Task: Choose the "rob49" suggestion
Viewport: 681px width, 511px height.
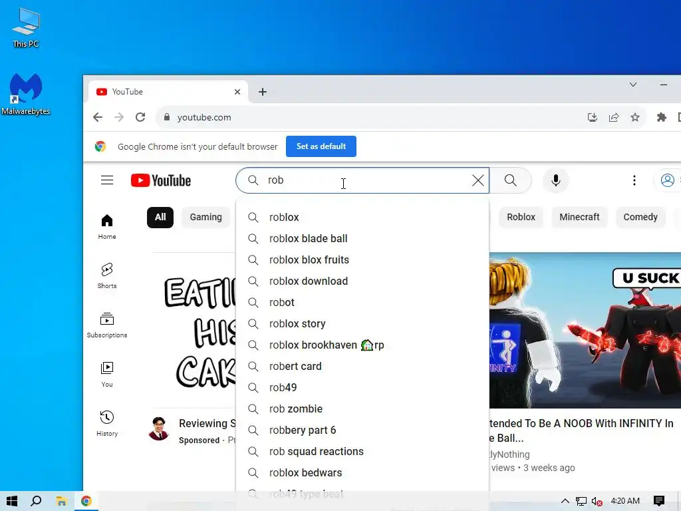Action: pos(362,388)
